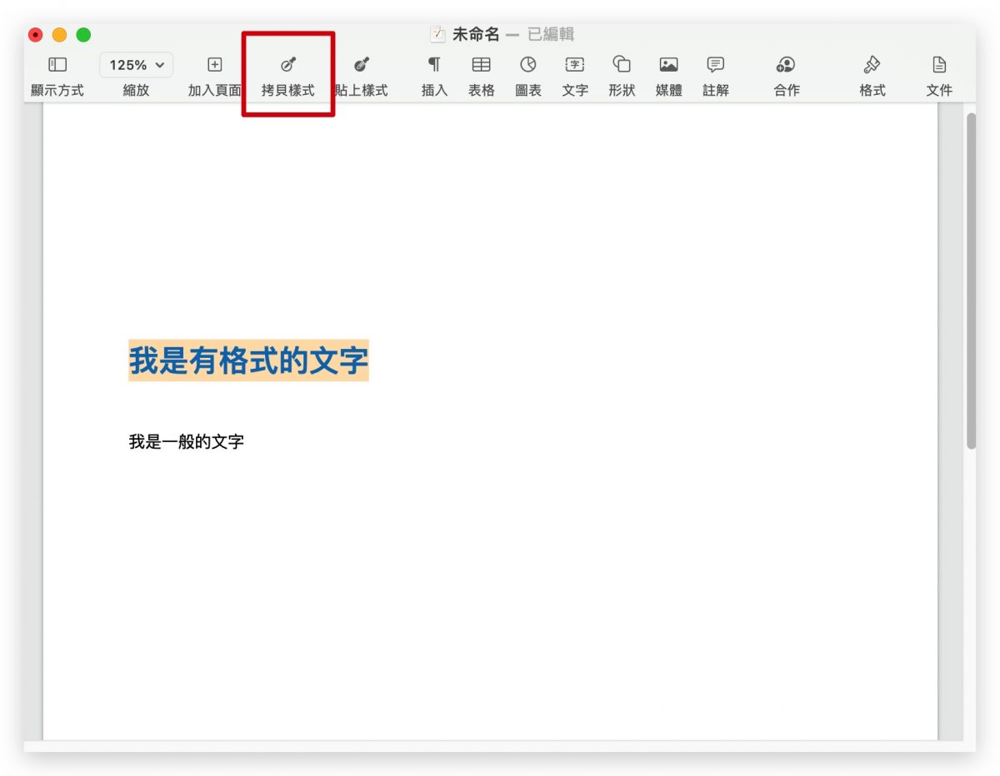
Task: Open the 形狀 shapes picker
Action: (x=622, y=76)
